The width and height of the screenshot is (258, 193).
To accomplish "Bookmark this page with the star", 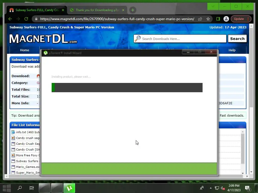I will pos(208,19).
